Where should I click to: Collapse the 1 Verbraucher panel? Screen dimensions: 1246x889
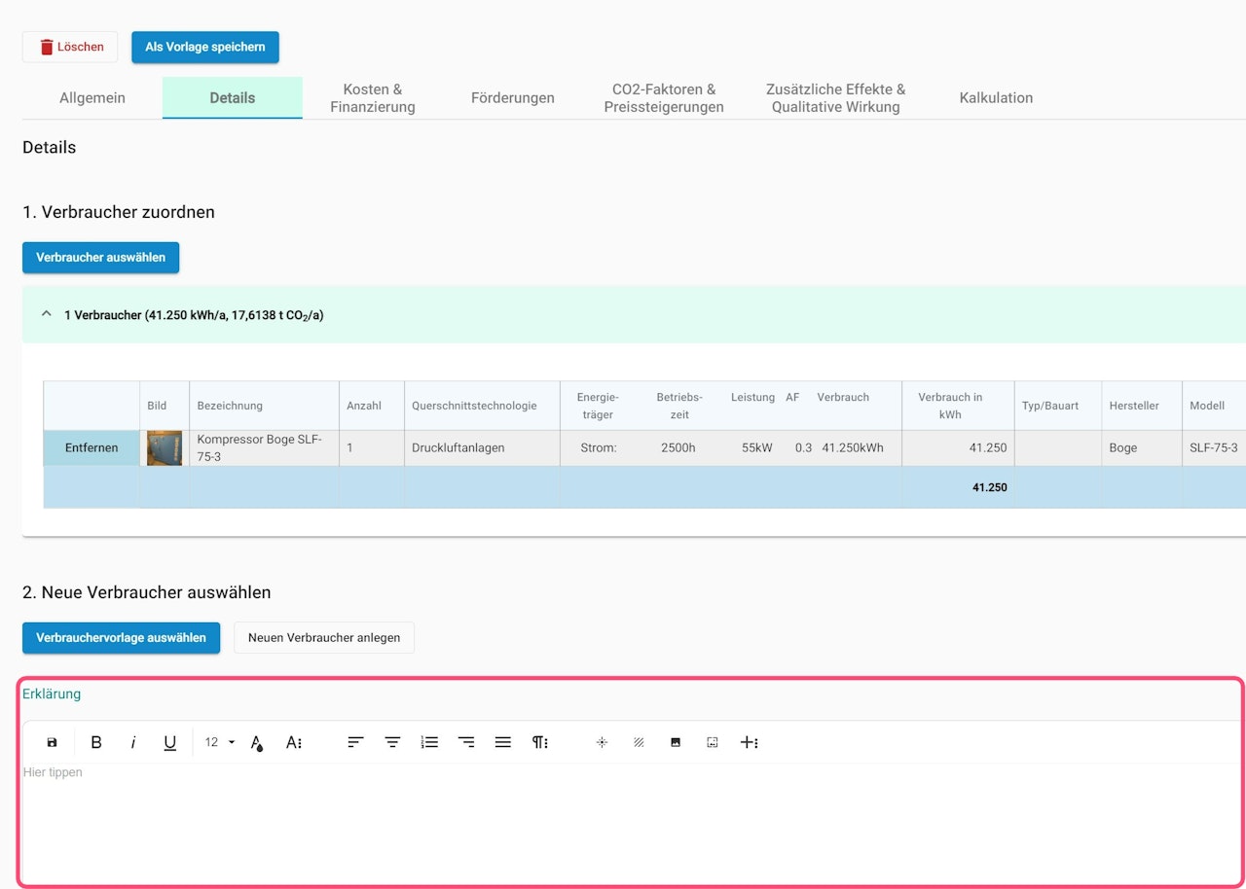click(x=46, y=314)
